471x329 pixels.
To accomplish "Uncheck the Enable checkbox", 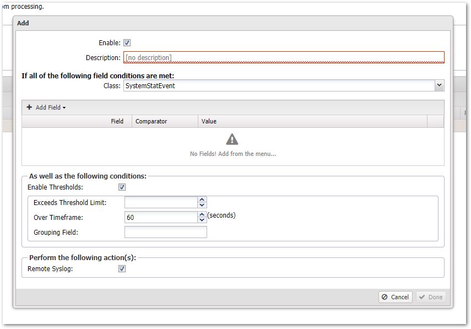I will [x=127, y=43].
